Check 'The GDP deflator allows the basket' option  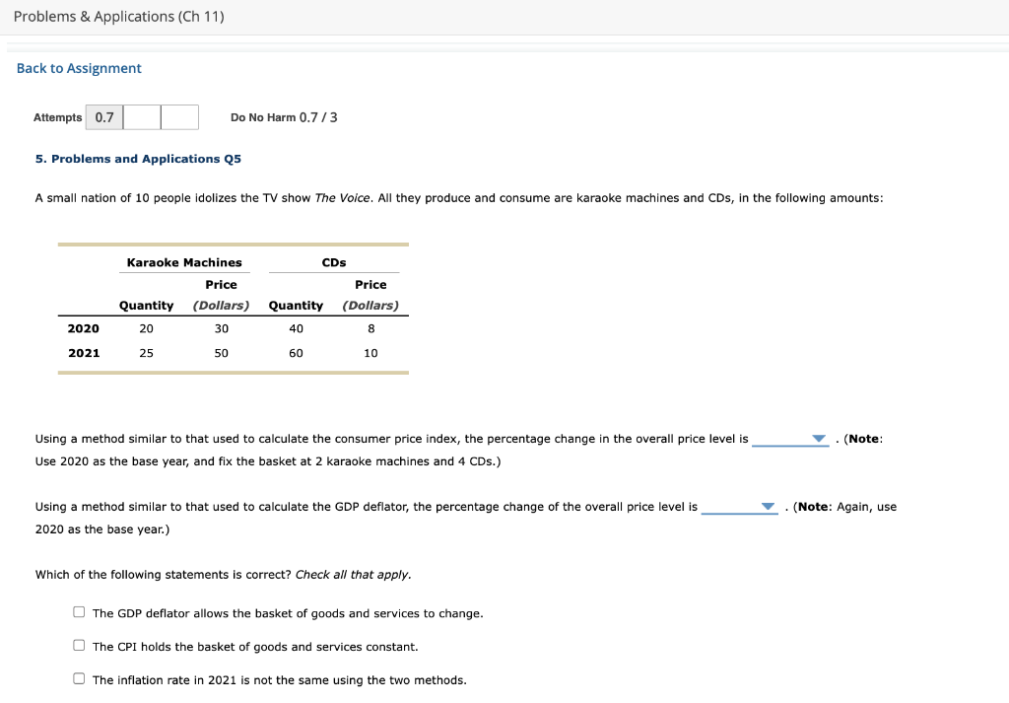(x=78, y=611)
